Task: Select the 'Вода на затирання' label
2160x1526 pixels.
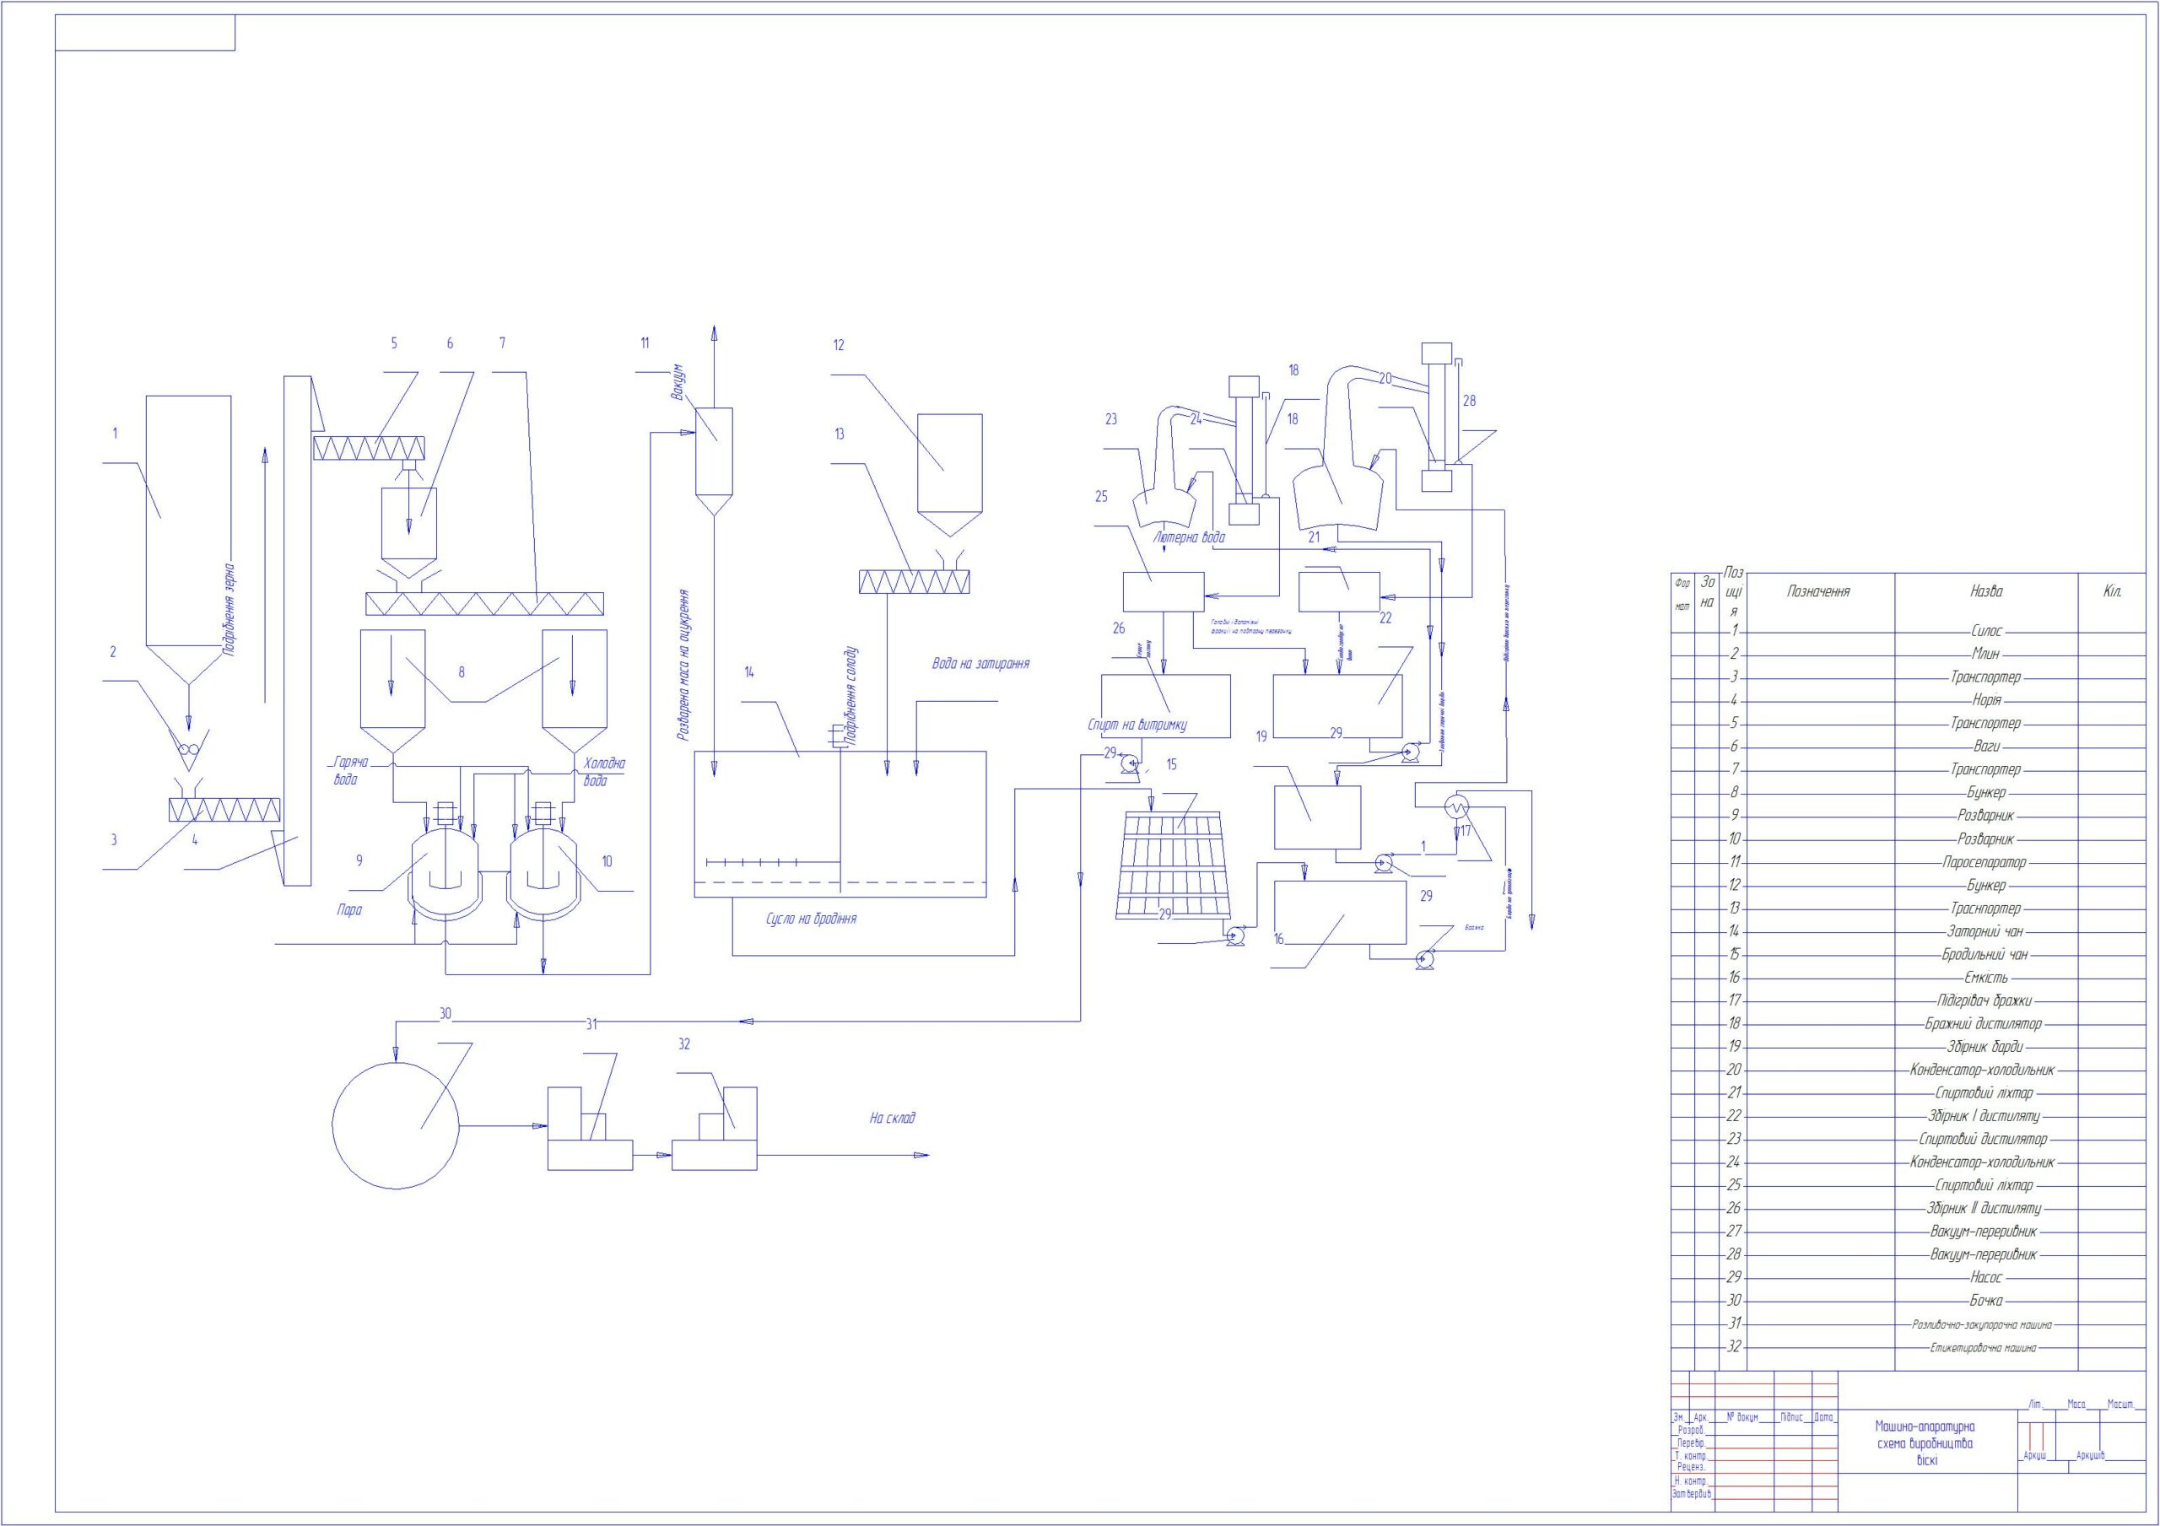Action: tap(980, 663)
